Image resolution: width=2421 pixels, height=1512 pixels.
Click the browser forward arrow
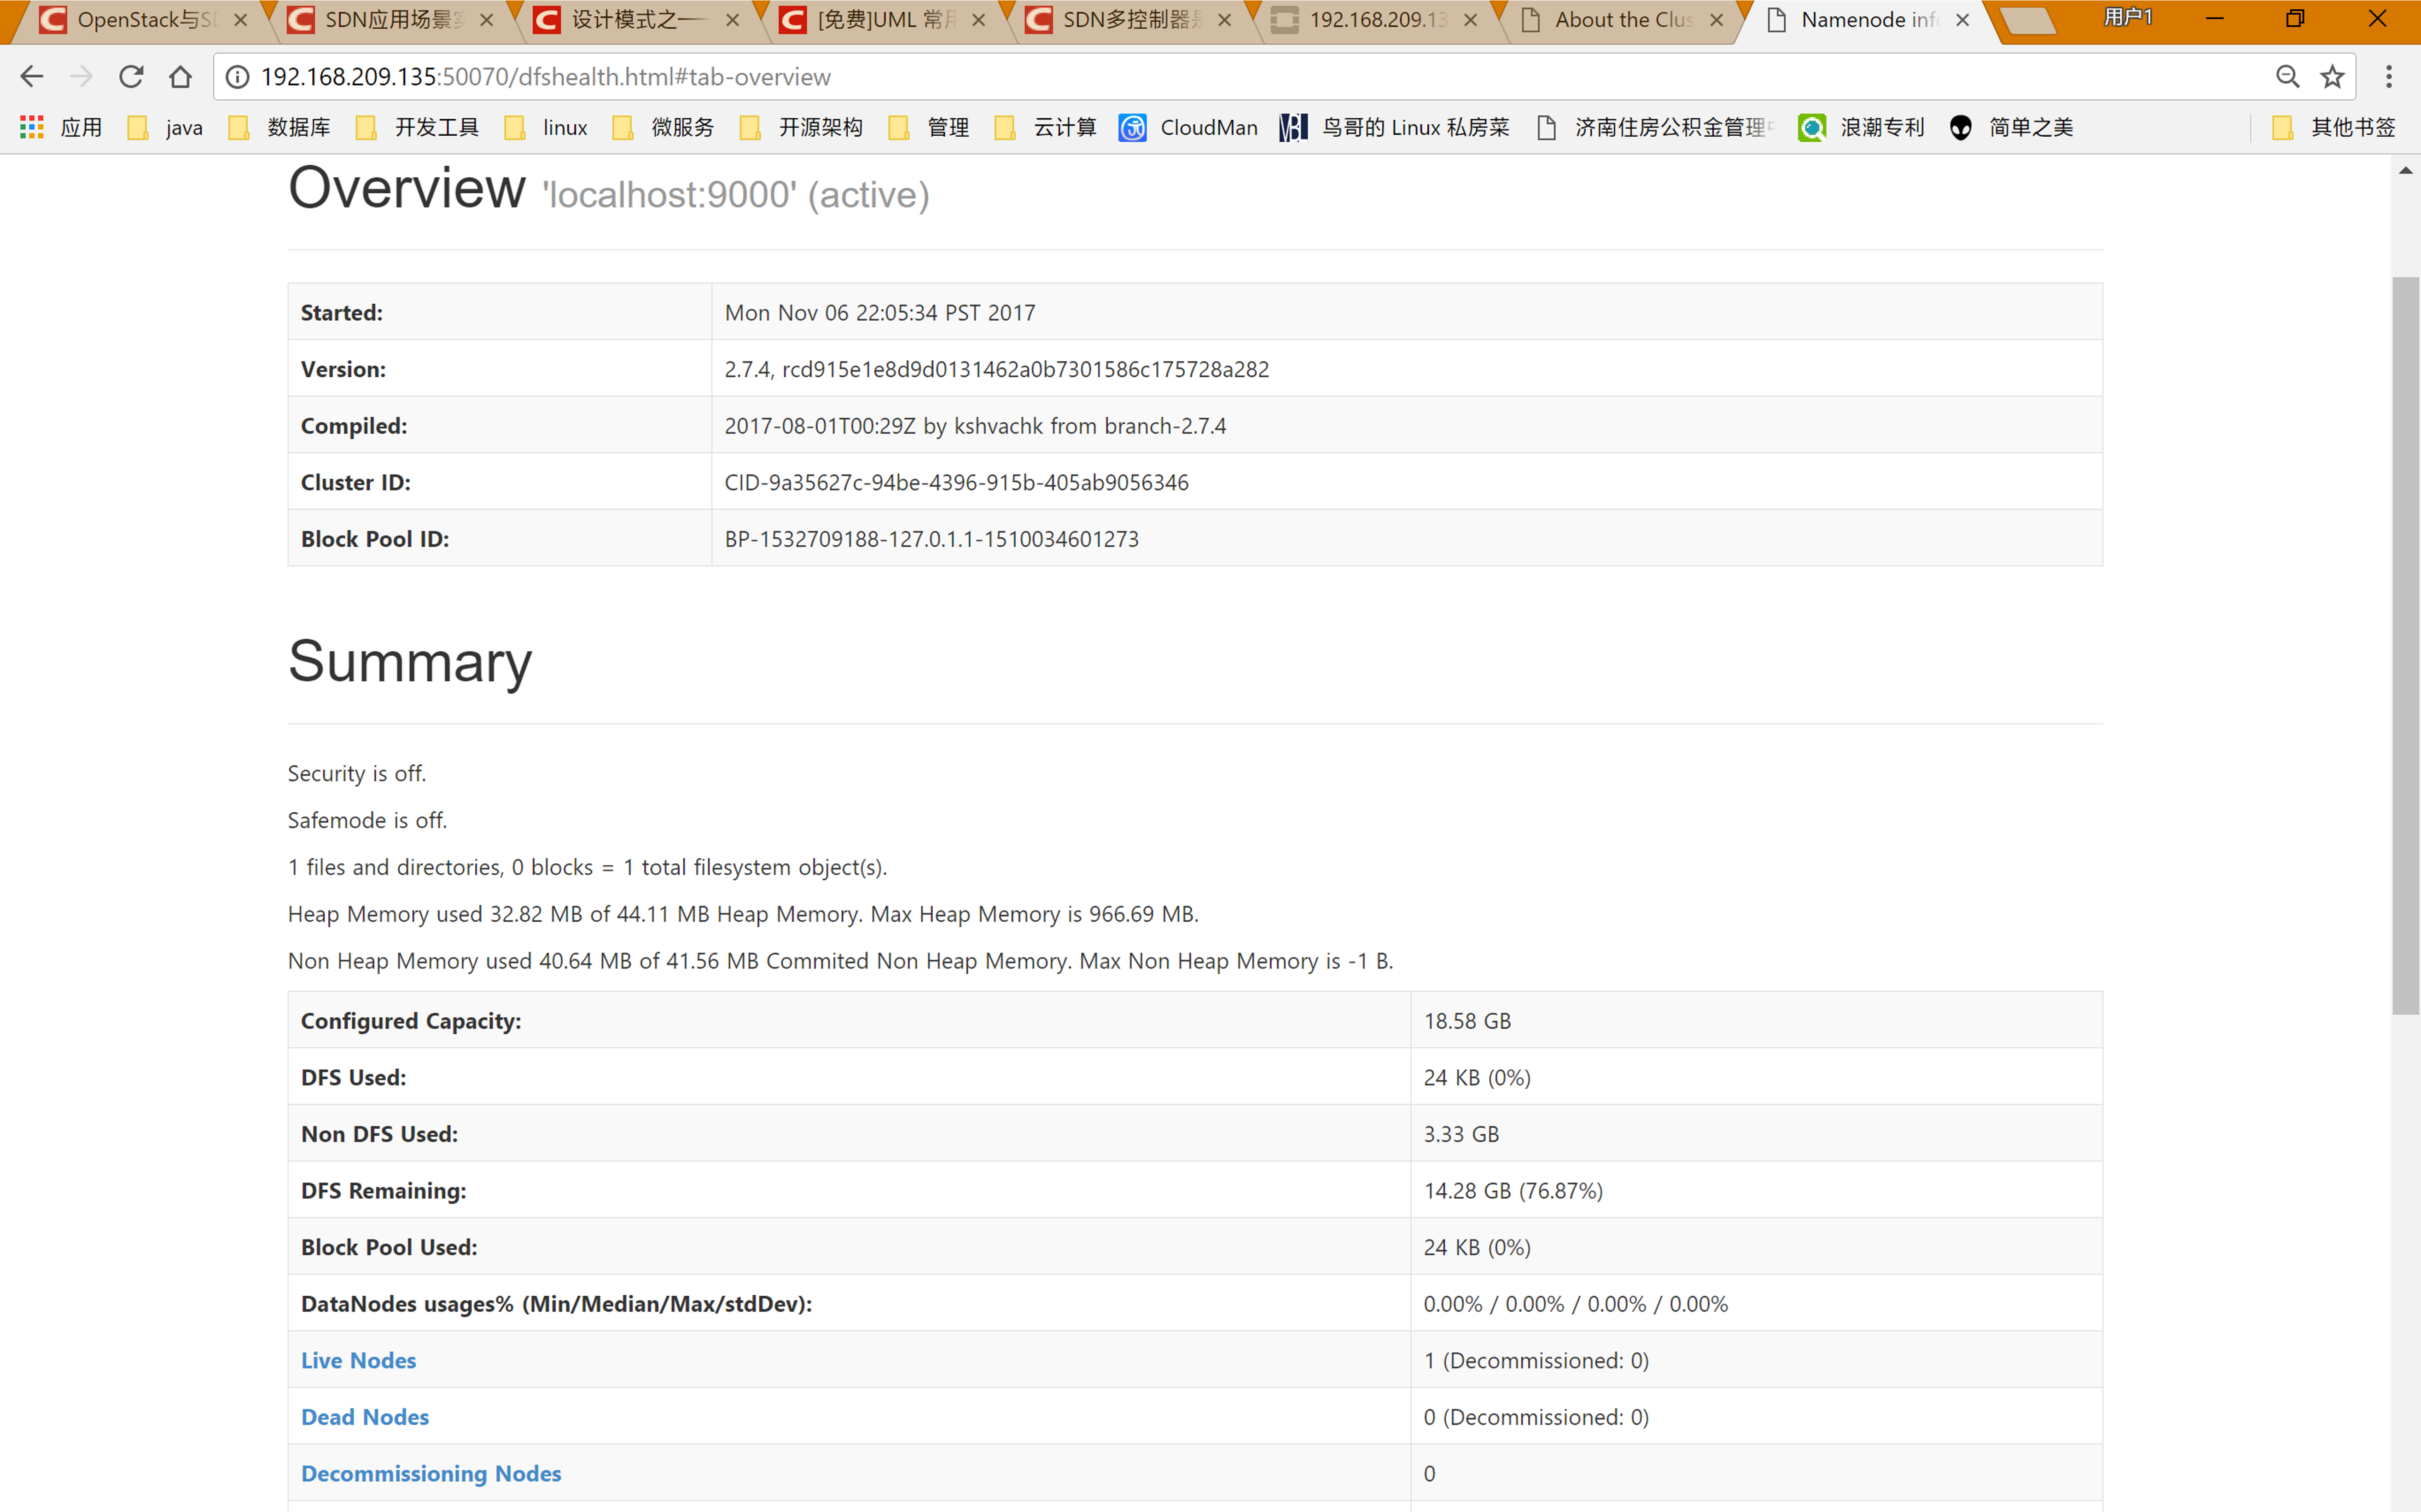coord(81,77)
